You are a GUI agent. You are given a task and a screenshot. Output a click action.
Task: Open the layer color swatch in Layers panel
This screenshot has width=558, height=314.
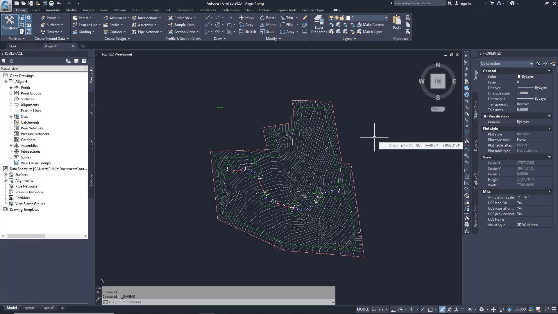coord(348,17)
